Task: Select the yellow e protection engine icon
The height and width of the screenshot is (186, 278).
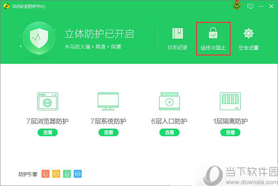Action: (x=56, y=174)
